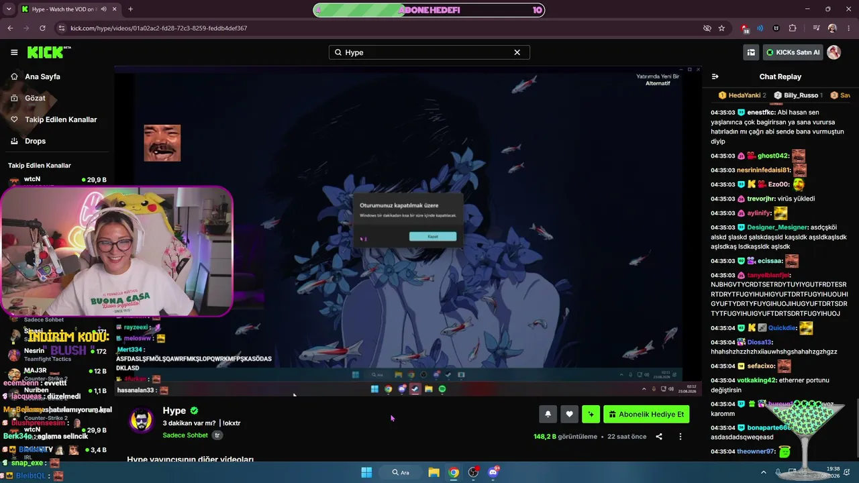Open Chrome from the taskbar
Screen dimensions: 859x483
click(x=454, y=472)
